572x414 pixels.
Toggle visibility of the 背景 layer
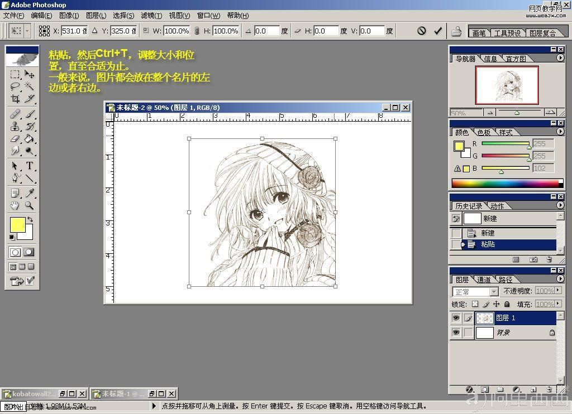[x=456, y=333]
